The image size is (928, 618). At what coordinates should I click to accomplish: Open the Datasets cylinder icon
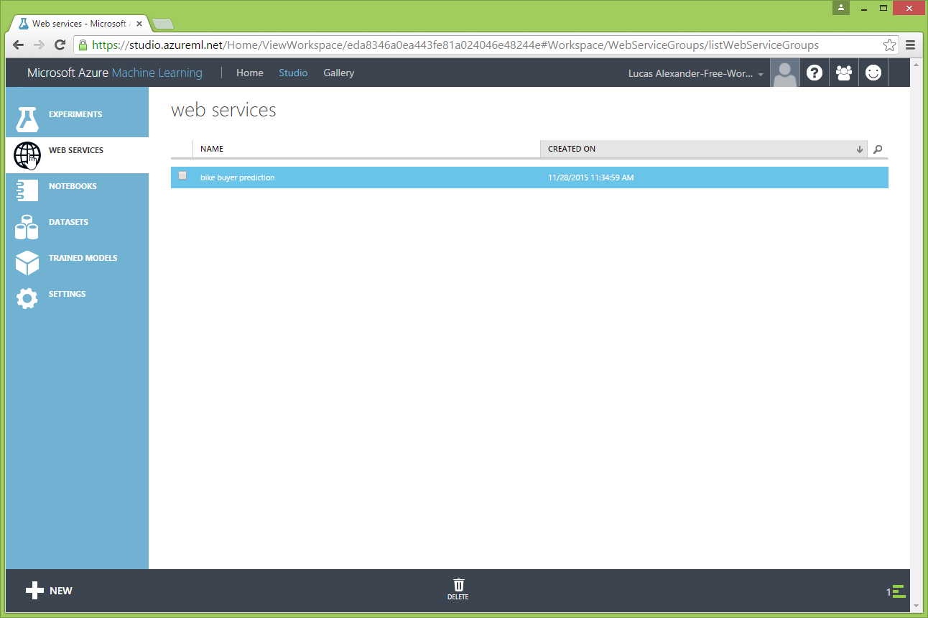[x=27, y=226]
